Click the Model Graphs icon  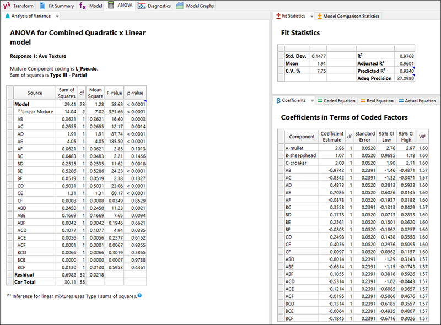coord(181,6)
